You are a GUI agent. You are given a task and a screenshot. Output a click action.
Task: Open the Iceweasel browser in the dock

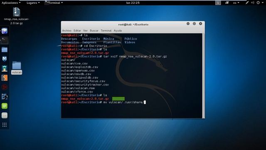(x=5, y=31)
